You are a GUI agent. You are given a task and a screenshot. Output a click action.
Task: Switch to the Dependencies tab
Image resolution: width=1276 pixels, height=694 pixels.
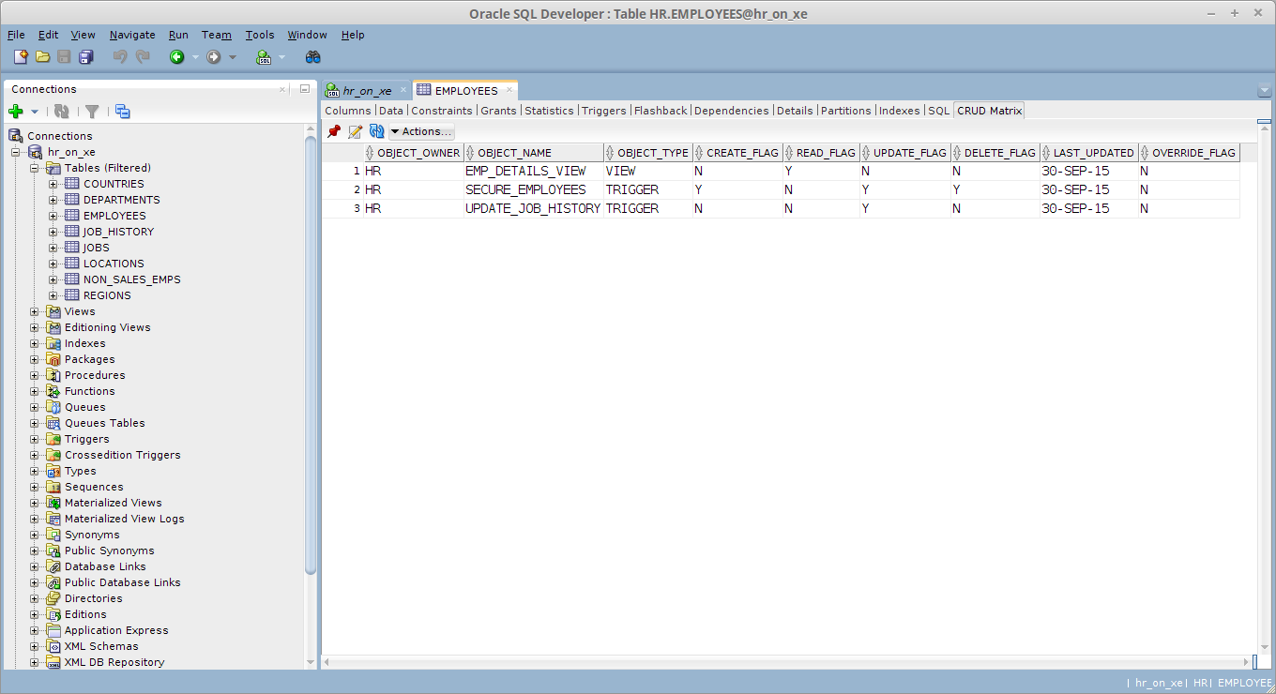pyautogui.click(x=732, y=111)
